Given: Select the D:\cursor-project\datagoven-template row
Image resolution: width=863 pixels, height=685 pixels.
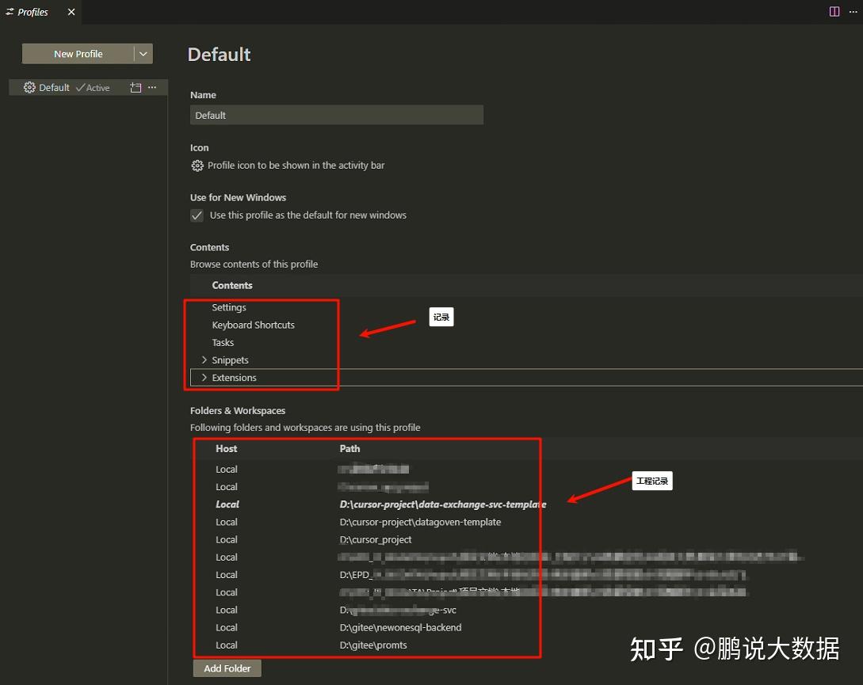Looking at the screenshot, I should pos(420,522).
